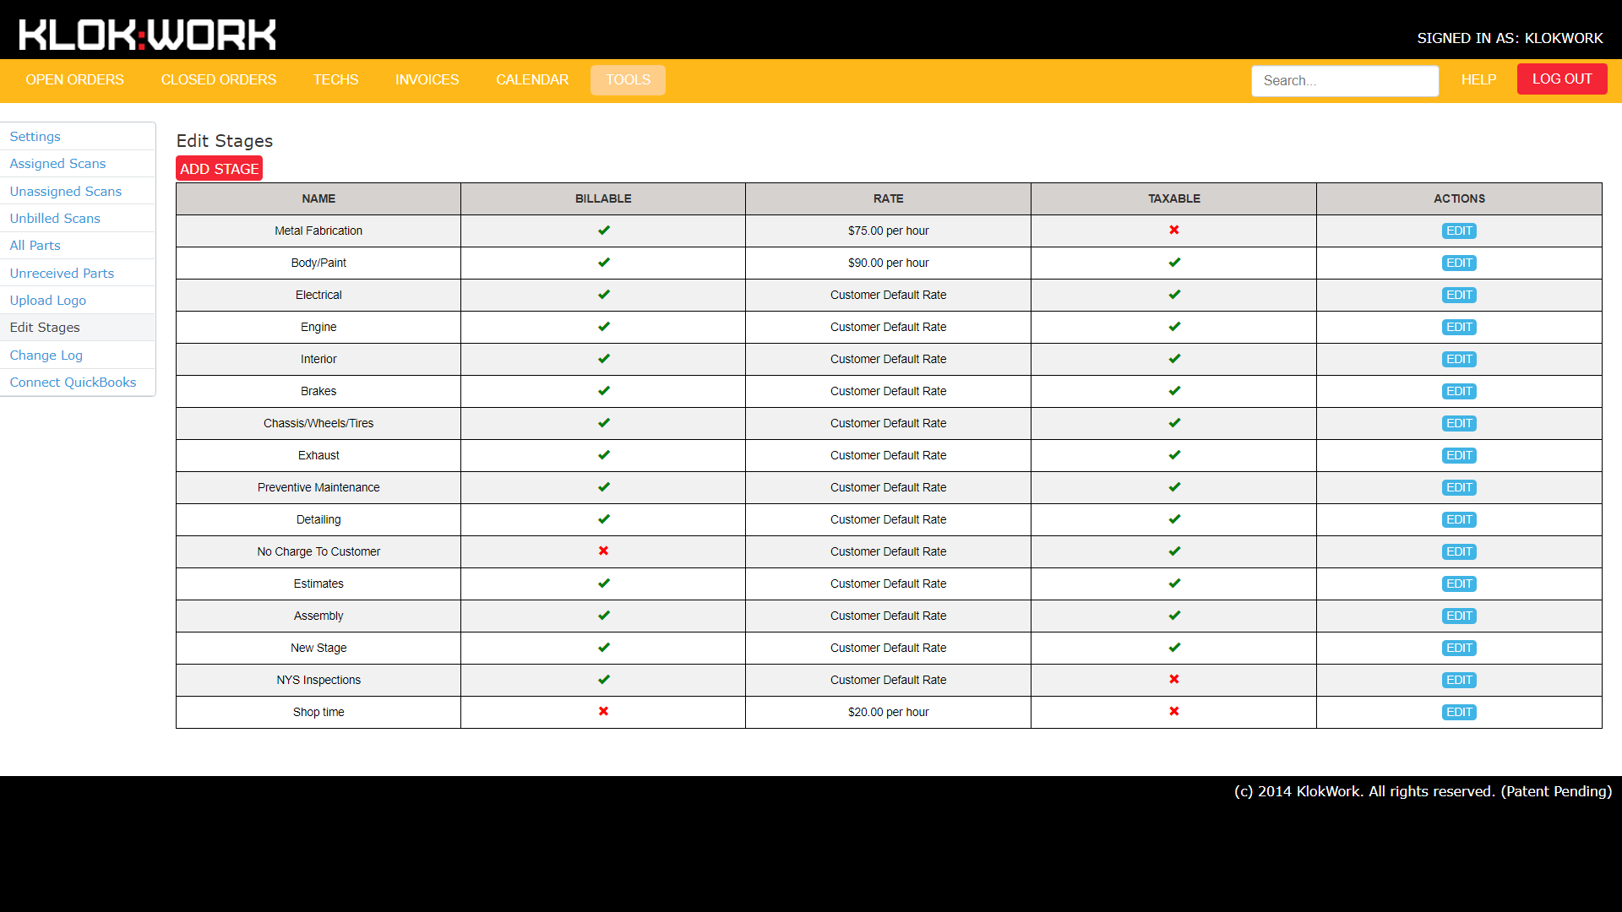Log out of KlokWork
This screenshot has width=1622, height=912.
click(x=1561, y=79)
